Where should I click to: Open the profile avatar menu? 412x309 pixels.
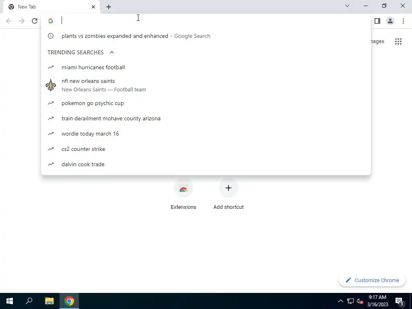pos(390,21)
